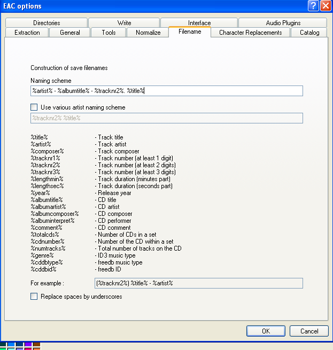Click the For example output field
333x350 pixels.
tap(198, 283)
